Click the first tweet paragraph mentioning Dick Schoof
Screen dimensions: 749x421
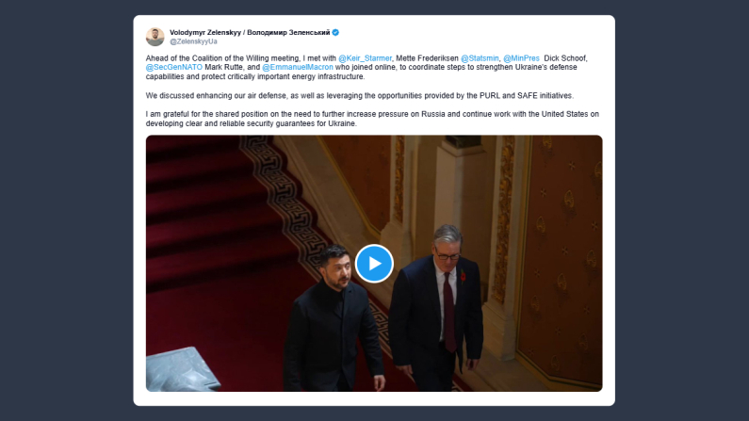pos(366,67)
